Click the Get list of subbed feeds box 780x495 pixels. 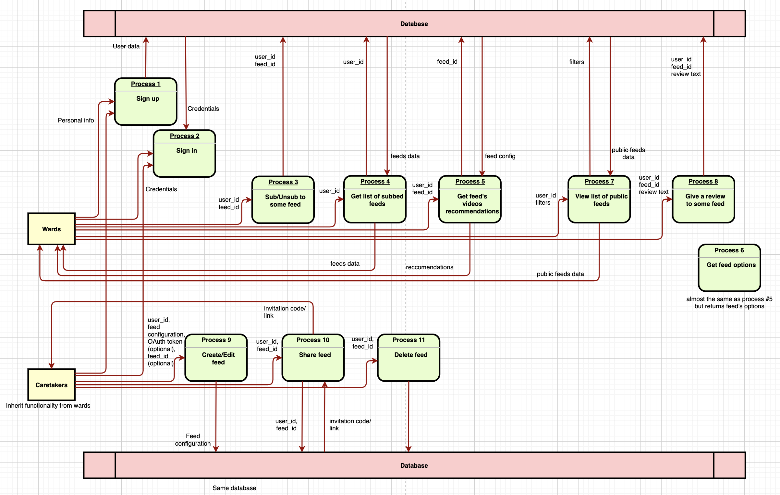click(x=375, y=199)
